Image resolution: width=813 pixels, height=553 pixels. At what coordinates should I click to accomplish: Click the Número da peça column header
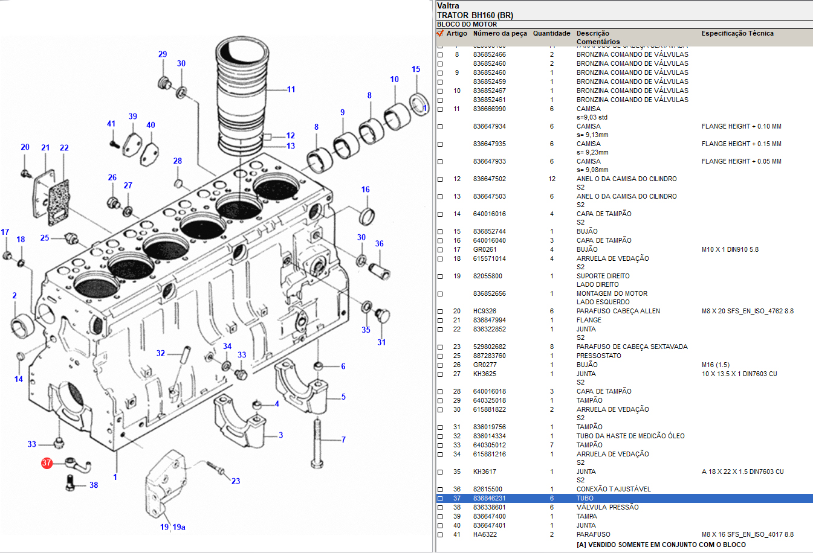click(x=499, y=34)
